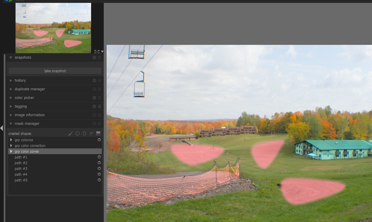Expand the color picker module
372x222 pixels.
11,98
